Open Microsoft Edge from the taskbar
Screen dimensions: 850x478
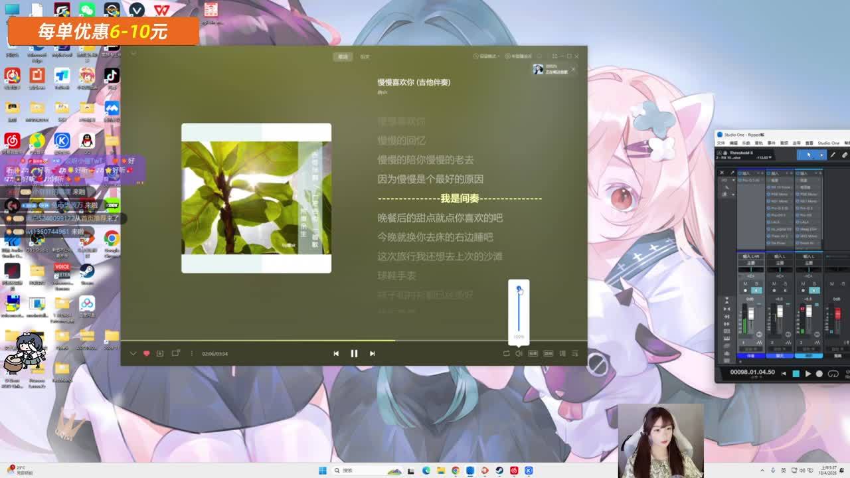pyautogui.click(x=426, y=470)
